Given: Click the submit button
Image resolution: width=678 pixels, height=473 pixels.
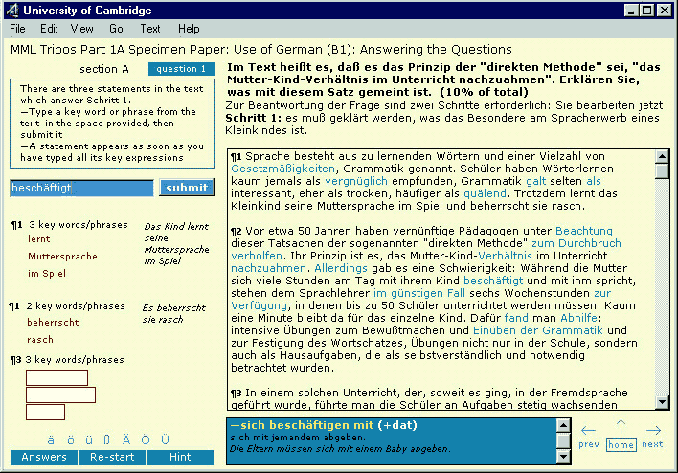Looking at the screenshot, I should pyautogui.click(x=187, y=188).
